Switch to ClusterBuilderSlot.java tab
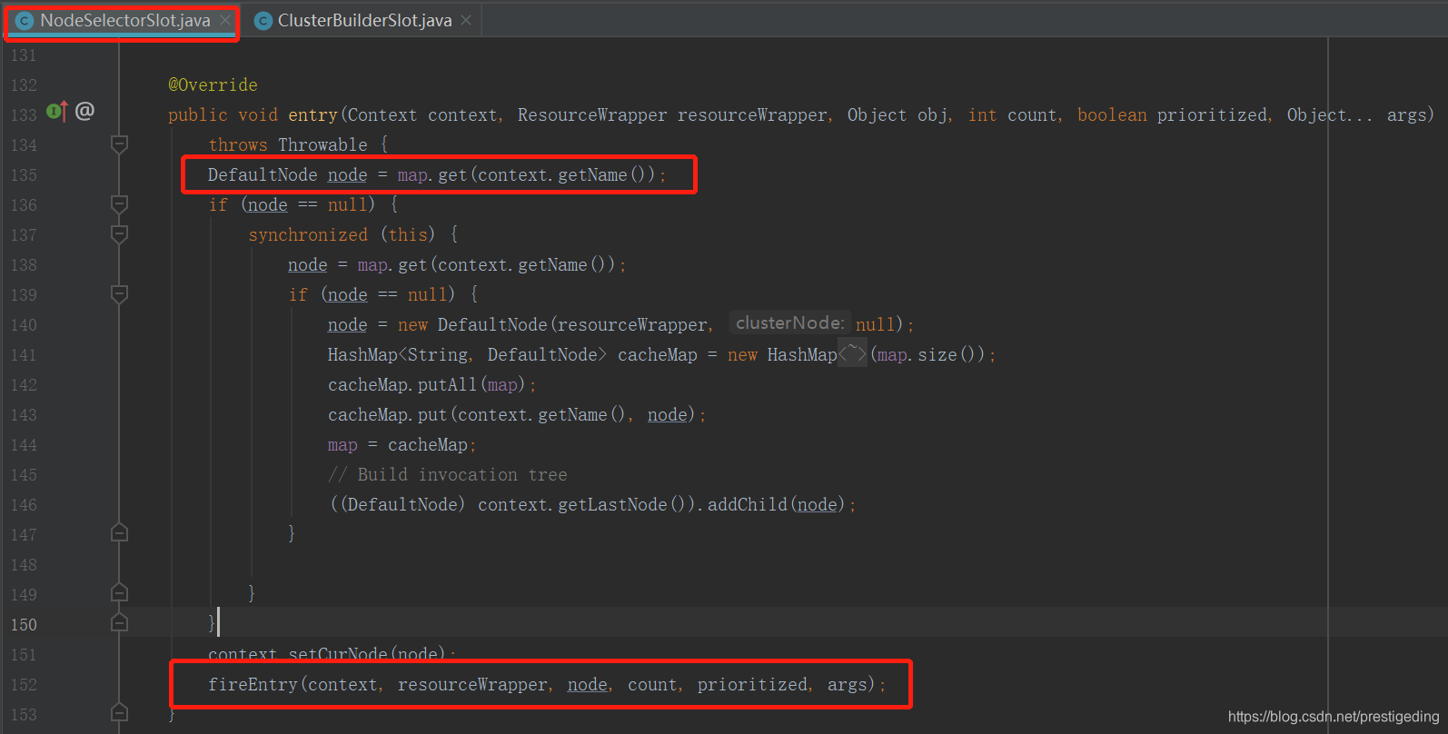 tap(364, 21)
